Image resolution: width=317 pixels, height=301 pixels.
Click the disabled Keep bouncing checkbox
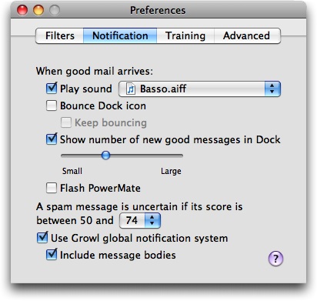[x=66, y=122]
